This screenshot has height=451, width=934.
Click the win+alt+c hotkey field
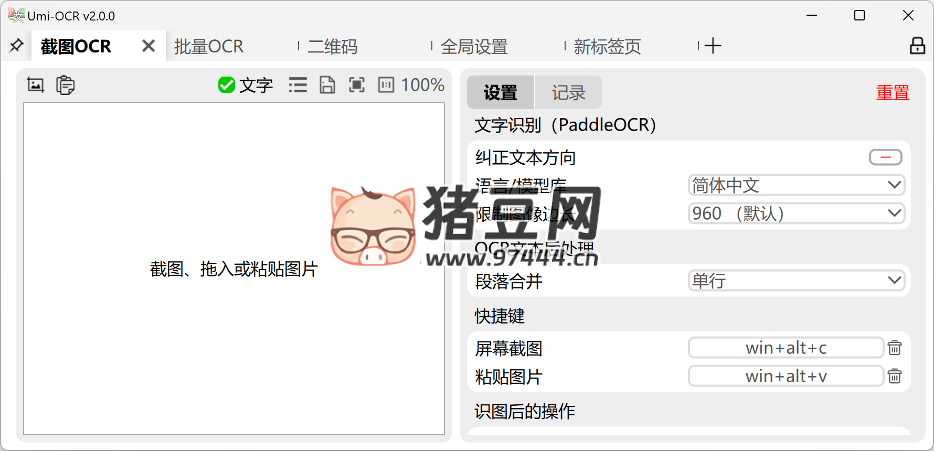point(786,348)
